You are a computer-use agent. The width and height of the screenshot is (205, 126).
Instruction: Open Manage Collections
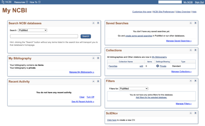point(181,72)
